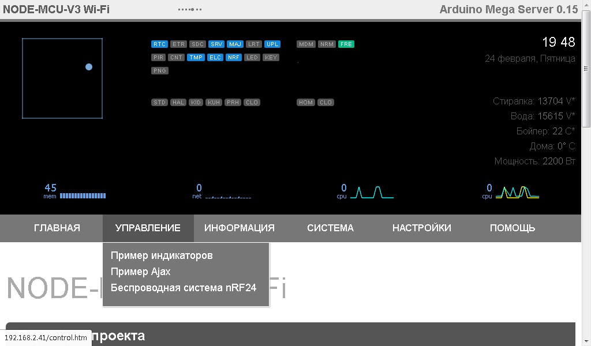Click the NRF module badge
The image size is (591, 346).
tap(234, 57)
